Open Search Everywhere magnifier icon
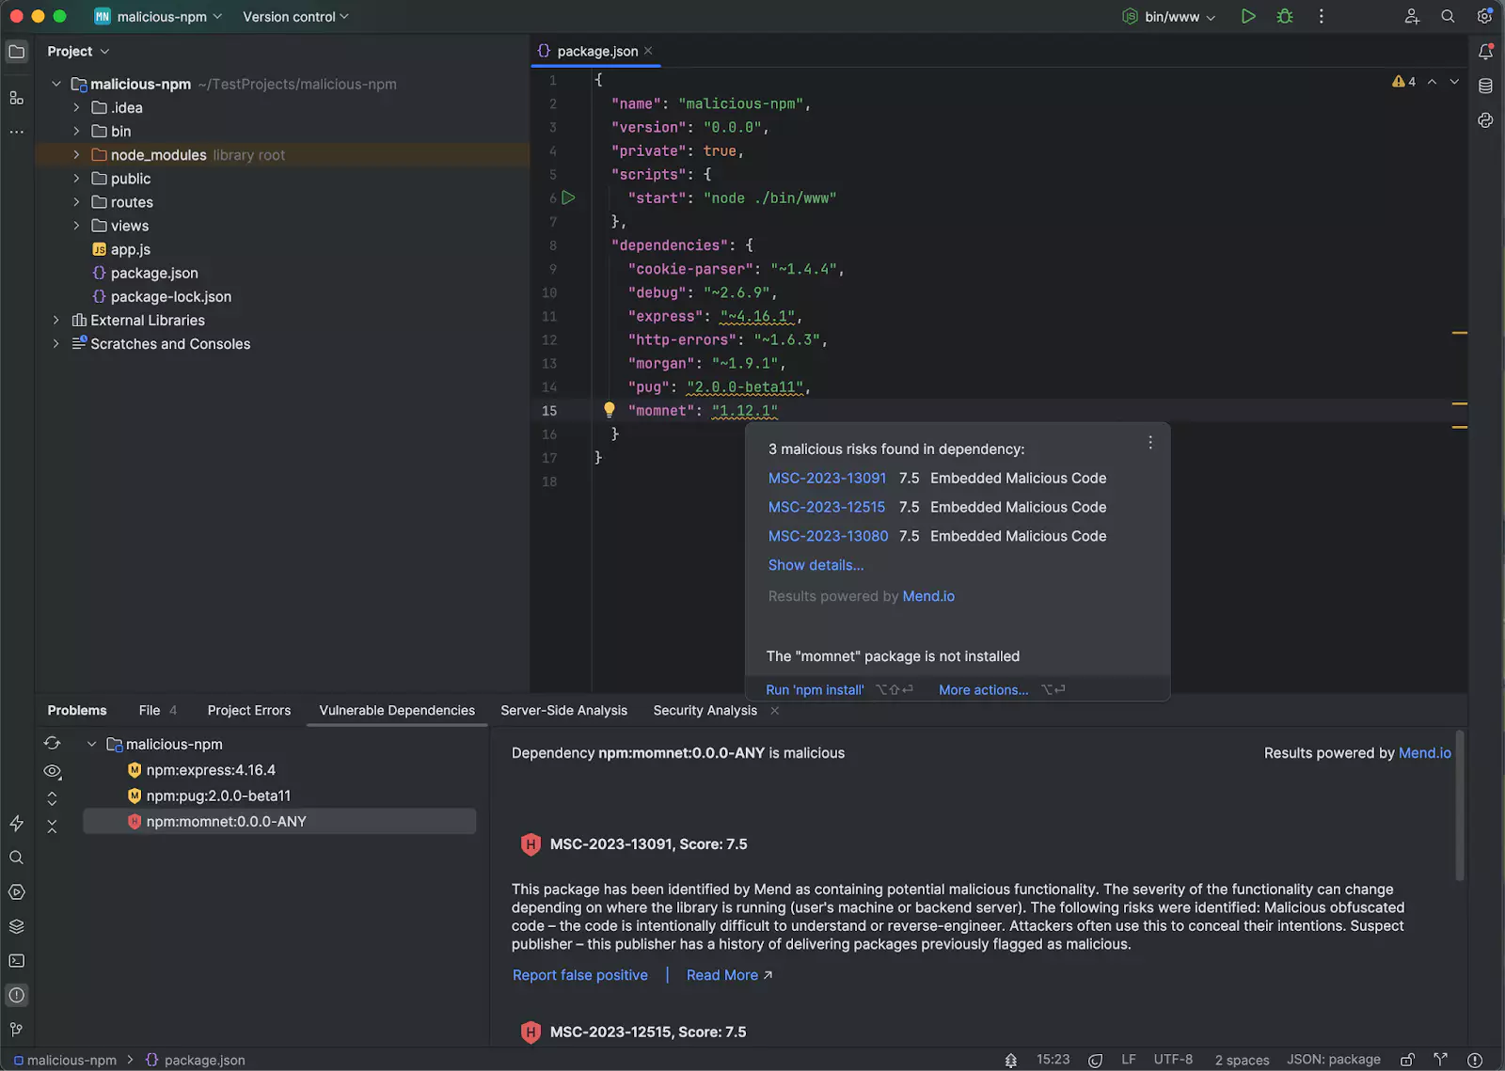This screenshot has height=1071, width=1505. (1448, 16)
